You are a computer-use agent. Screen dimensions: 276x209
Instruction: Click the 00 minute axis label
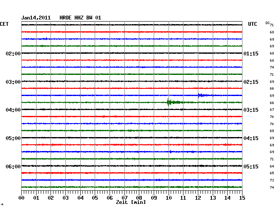(x=22, y=198)
